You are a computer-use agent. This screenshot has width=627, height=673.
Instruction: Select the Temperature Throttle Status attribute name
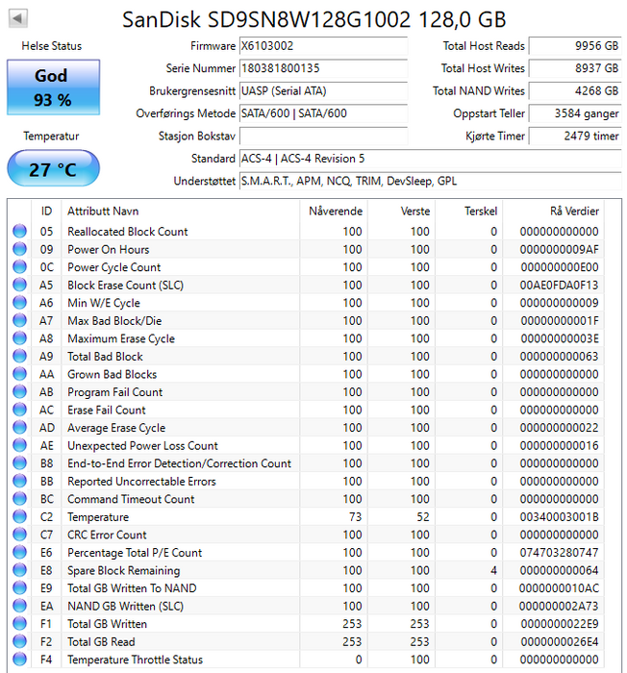coord(135,660)
